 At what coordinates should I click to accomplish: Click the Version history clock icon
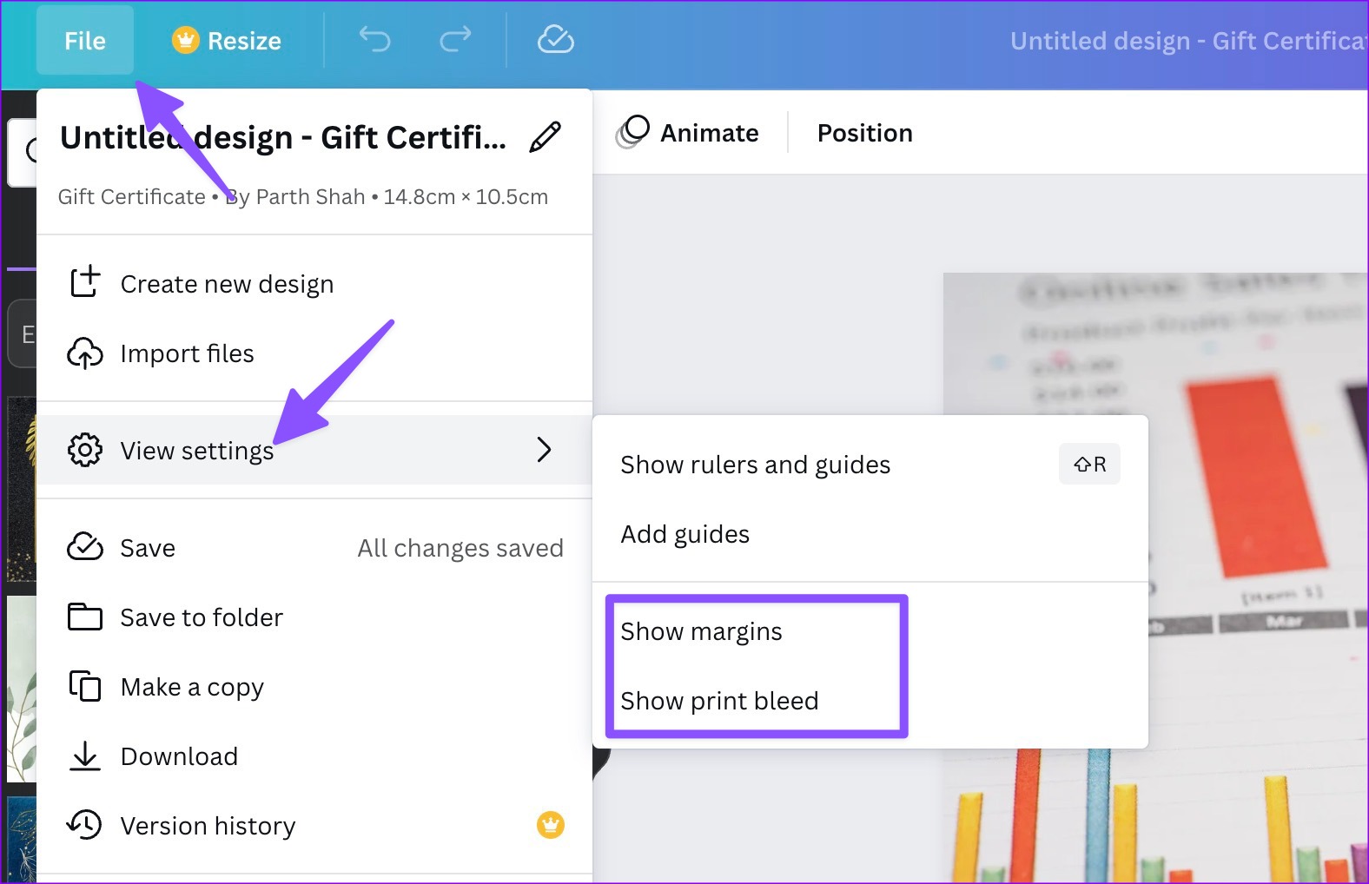point(84,825)
